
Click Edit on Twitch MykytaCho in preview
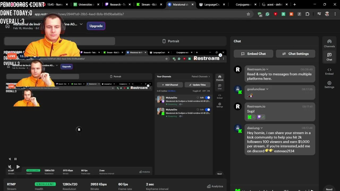coord(202,98)
